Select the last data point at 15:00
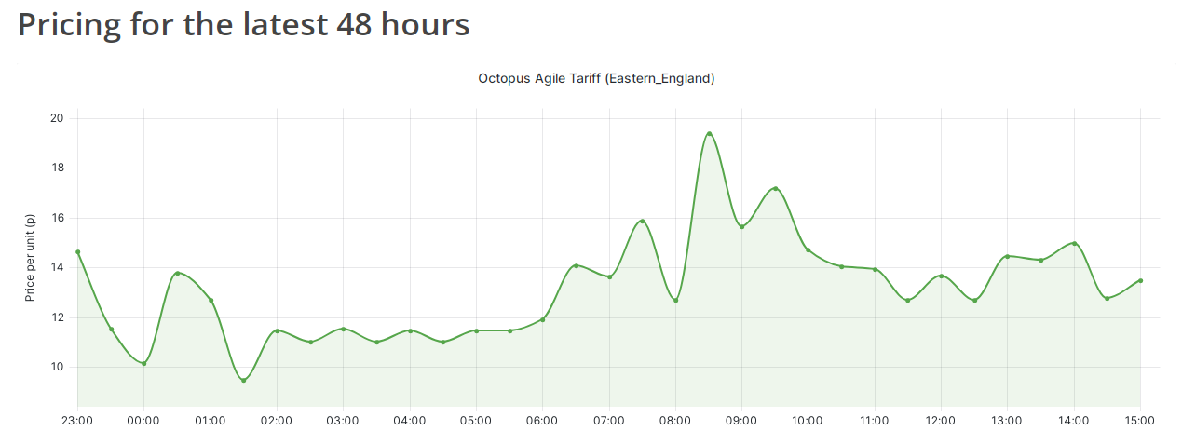 [1140, 280]
